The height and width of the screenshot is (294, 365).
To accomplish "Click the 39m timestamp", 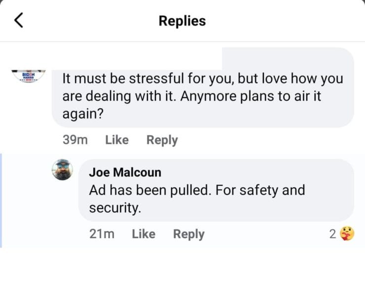I will click(x=75, y=140).
